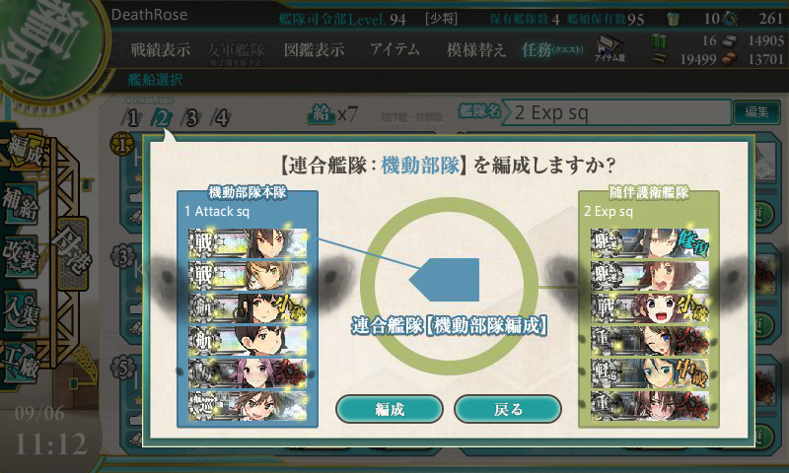Select the 補給 resupply sidebar icon
Viewport: 789px width, 473px height.
21,204
